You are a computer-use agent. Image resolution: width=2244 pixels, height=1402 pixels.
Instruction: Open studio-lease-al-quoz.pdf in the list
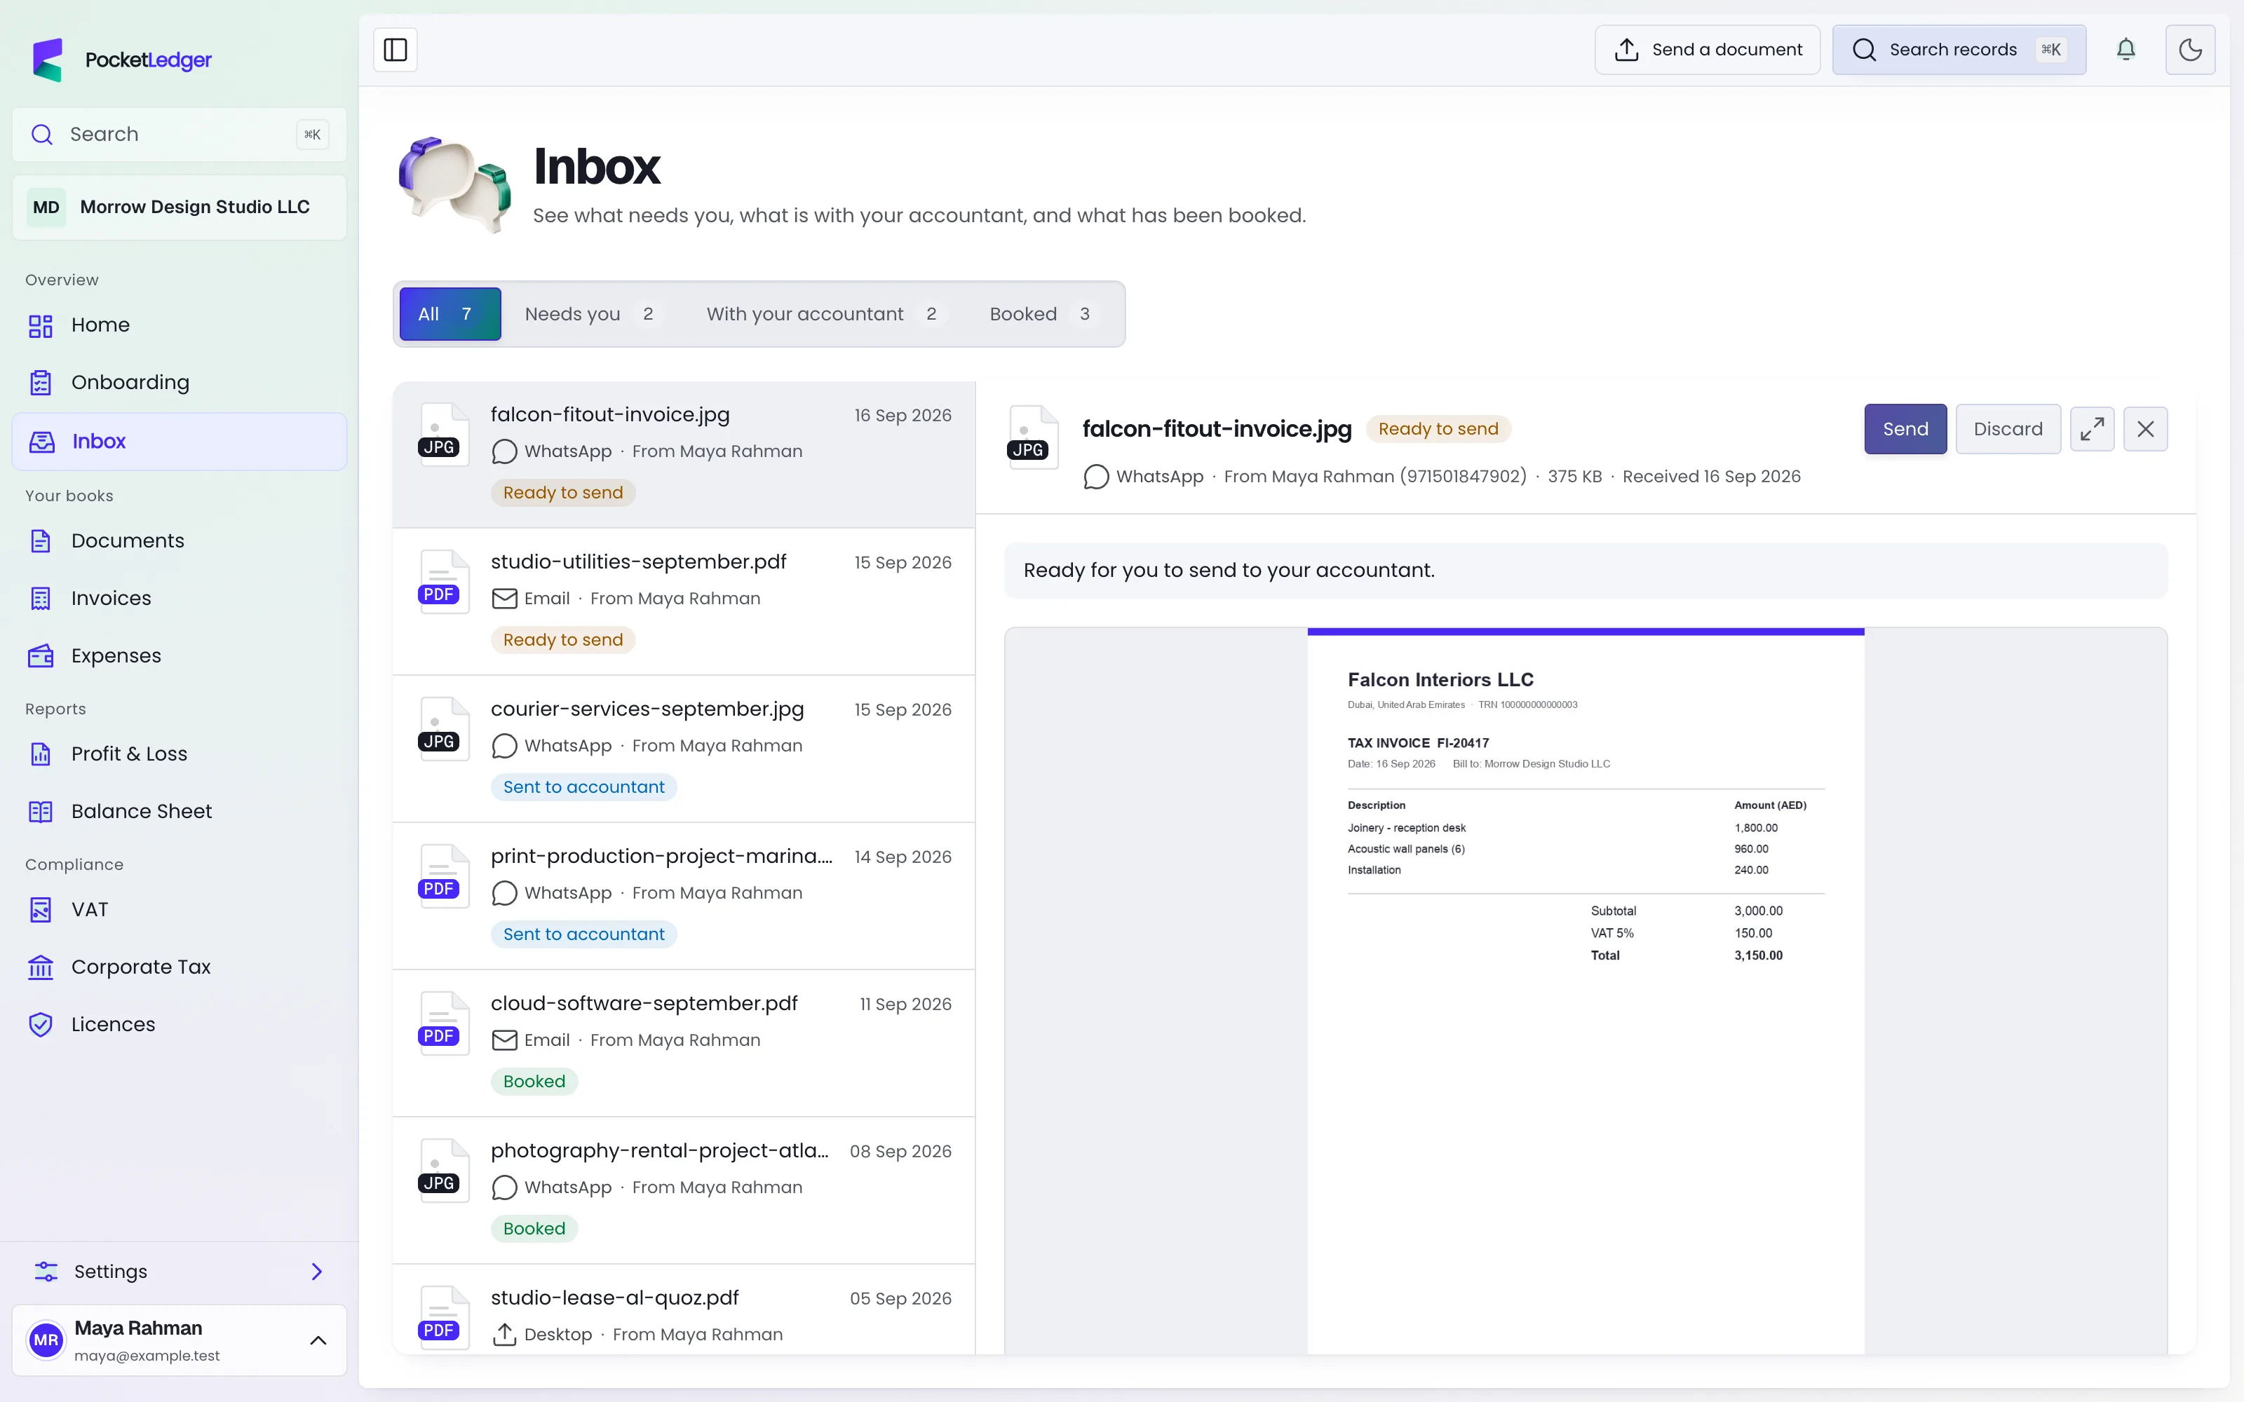[684, 1310]
